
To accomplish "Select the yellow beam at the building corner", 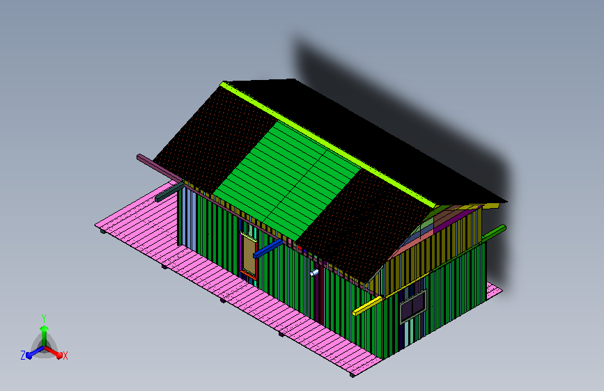I will click(367, 306).
